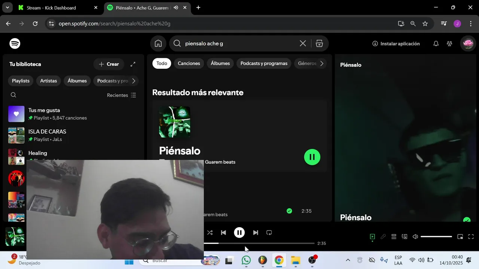Open the Recientes sort dropdown

pyautogui.click(x=122, y=95)
